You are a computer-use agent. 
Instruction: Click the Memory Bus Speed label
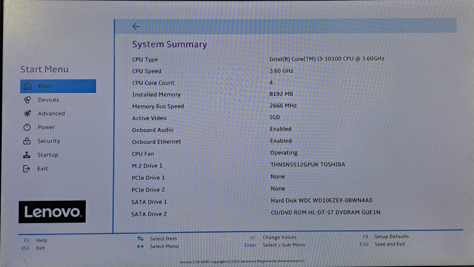158,107
